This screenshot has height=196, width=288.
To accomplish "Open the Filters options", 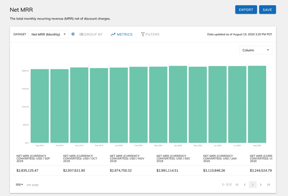I will [x=150, y=34].
